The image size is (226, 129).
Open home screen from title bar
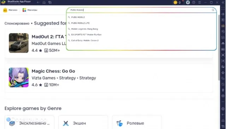pos(44,2)
